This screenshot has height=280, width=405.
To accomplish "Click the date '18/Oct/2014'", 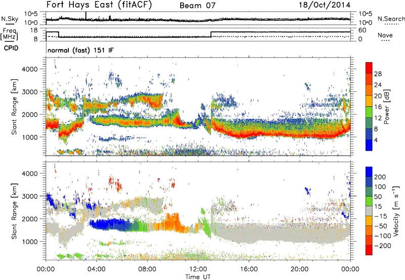I will [325, 5].
